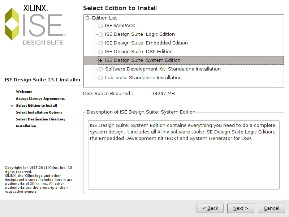Click 'Select Destination Directory' step
289x217 pixels.
(41, 119)
